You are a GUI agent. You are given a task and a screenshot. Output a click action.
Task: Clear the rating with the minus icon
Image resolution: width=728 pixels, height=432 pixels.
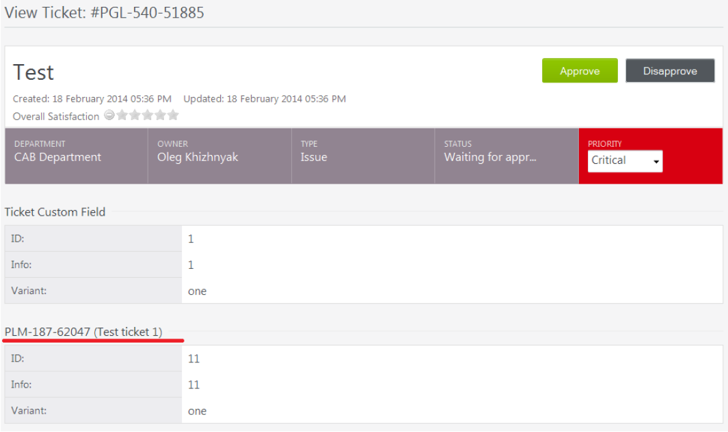point(109,115)
